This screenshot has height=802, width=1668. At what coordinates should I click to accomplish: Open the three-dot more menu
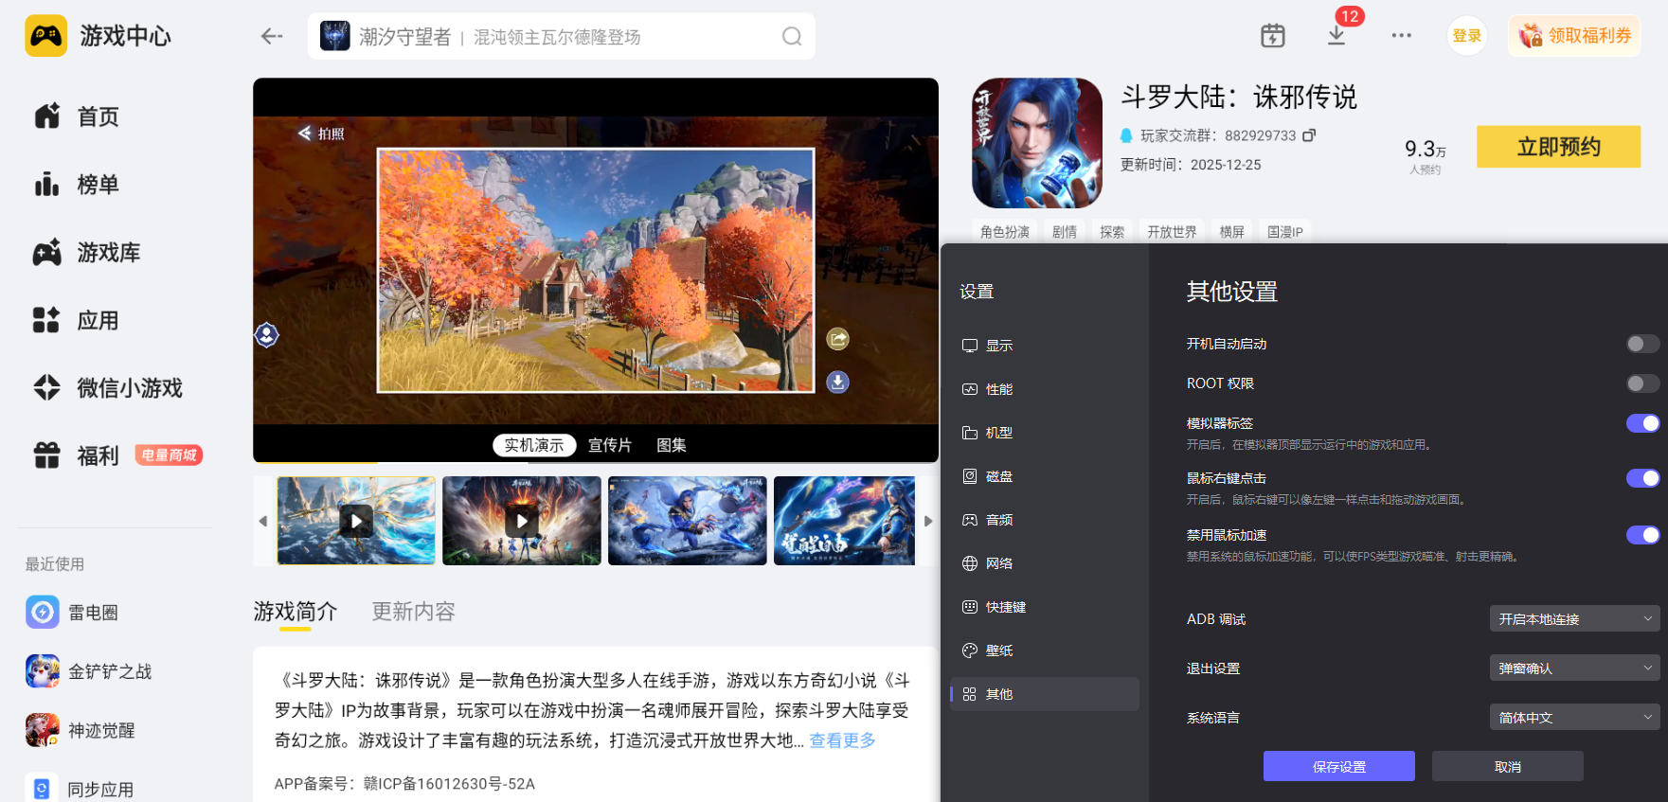pos(1402,36)
